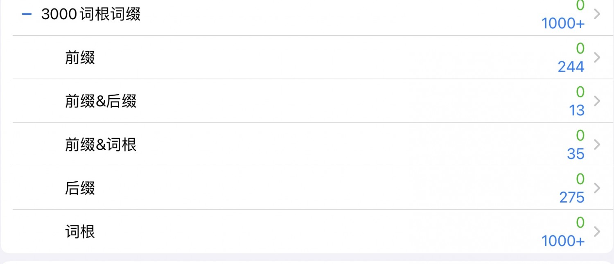614x264 pixels.
Task: Click the blue 35 word count
Action: pyautogui.click(x=576, y=154)
